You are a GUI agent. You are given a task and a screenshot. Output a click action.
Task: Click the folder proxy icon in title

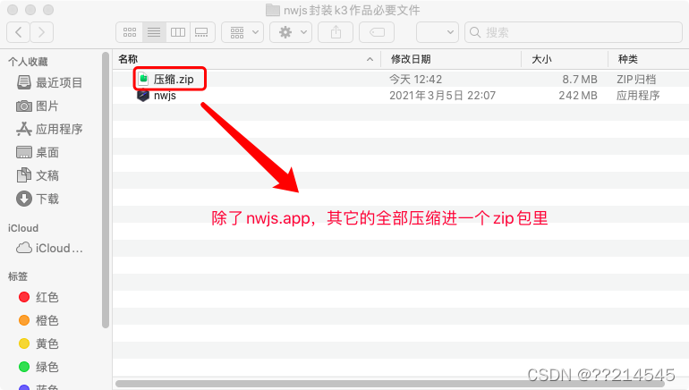(x=273, y=10)
